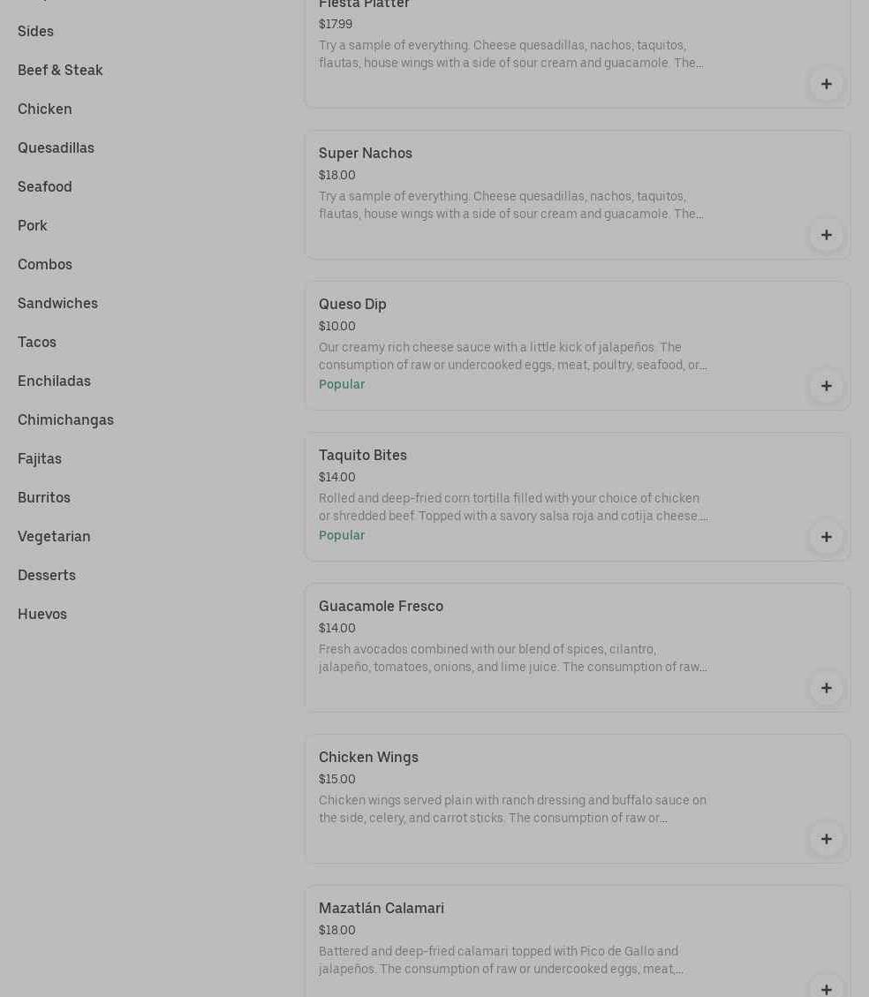Add Guacamole Fresco with plus icon

click(x=826, y=688)
